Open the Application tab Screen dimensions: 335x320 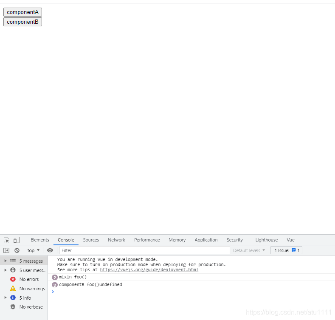[206, 240]
